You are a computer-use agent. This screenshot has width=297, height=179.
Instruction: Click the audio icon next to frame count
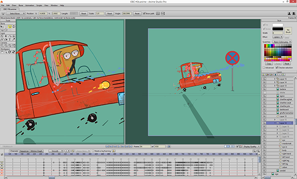168,146
